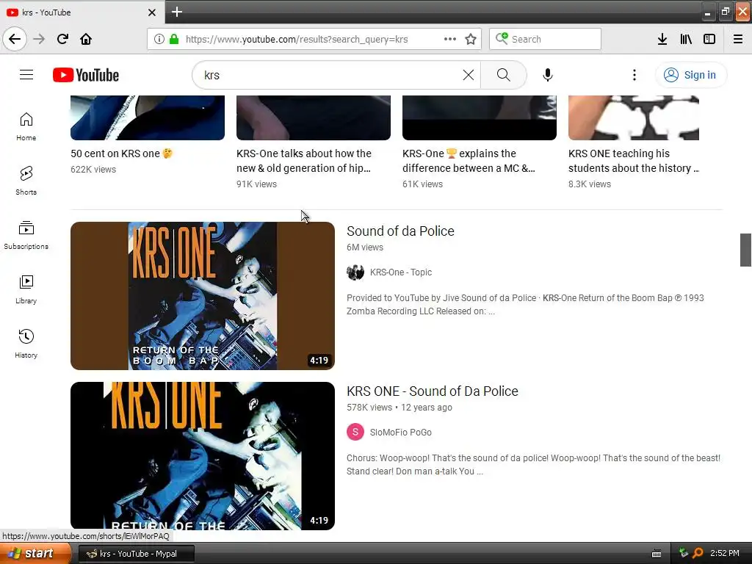Open the browser downloads panel
Viewport: 752px width, 564px height.
(x=662, y=39)
